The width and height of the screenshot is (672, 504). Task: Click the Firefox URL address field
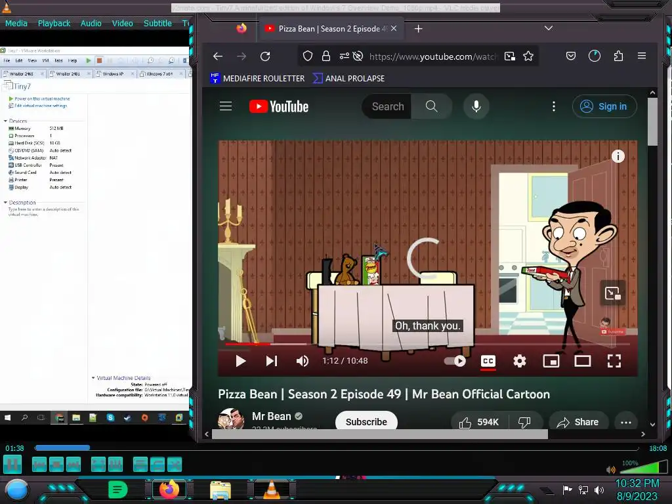(433, 56)
